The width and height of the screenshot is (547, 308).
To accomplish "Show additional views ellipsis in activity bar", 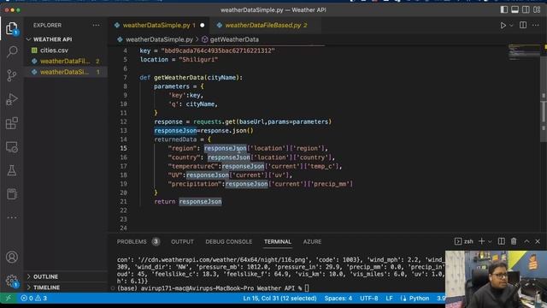I will tap(12, 217).
